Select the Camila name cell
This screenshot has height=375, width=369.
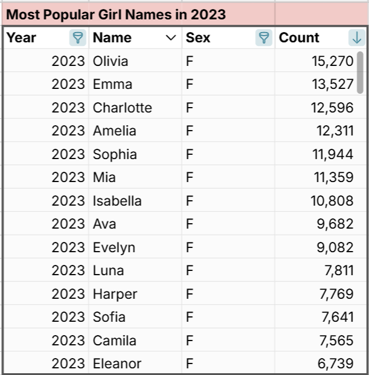tap(115, 341)
